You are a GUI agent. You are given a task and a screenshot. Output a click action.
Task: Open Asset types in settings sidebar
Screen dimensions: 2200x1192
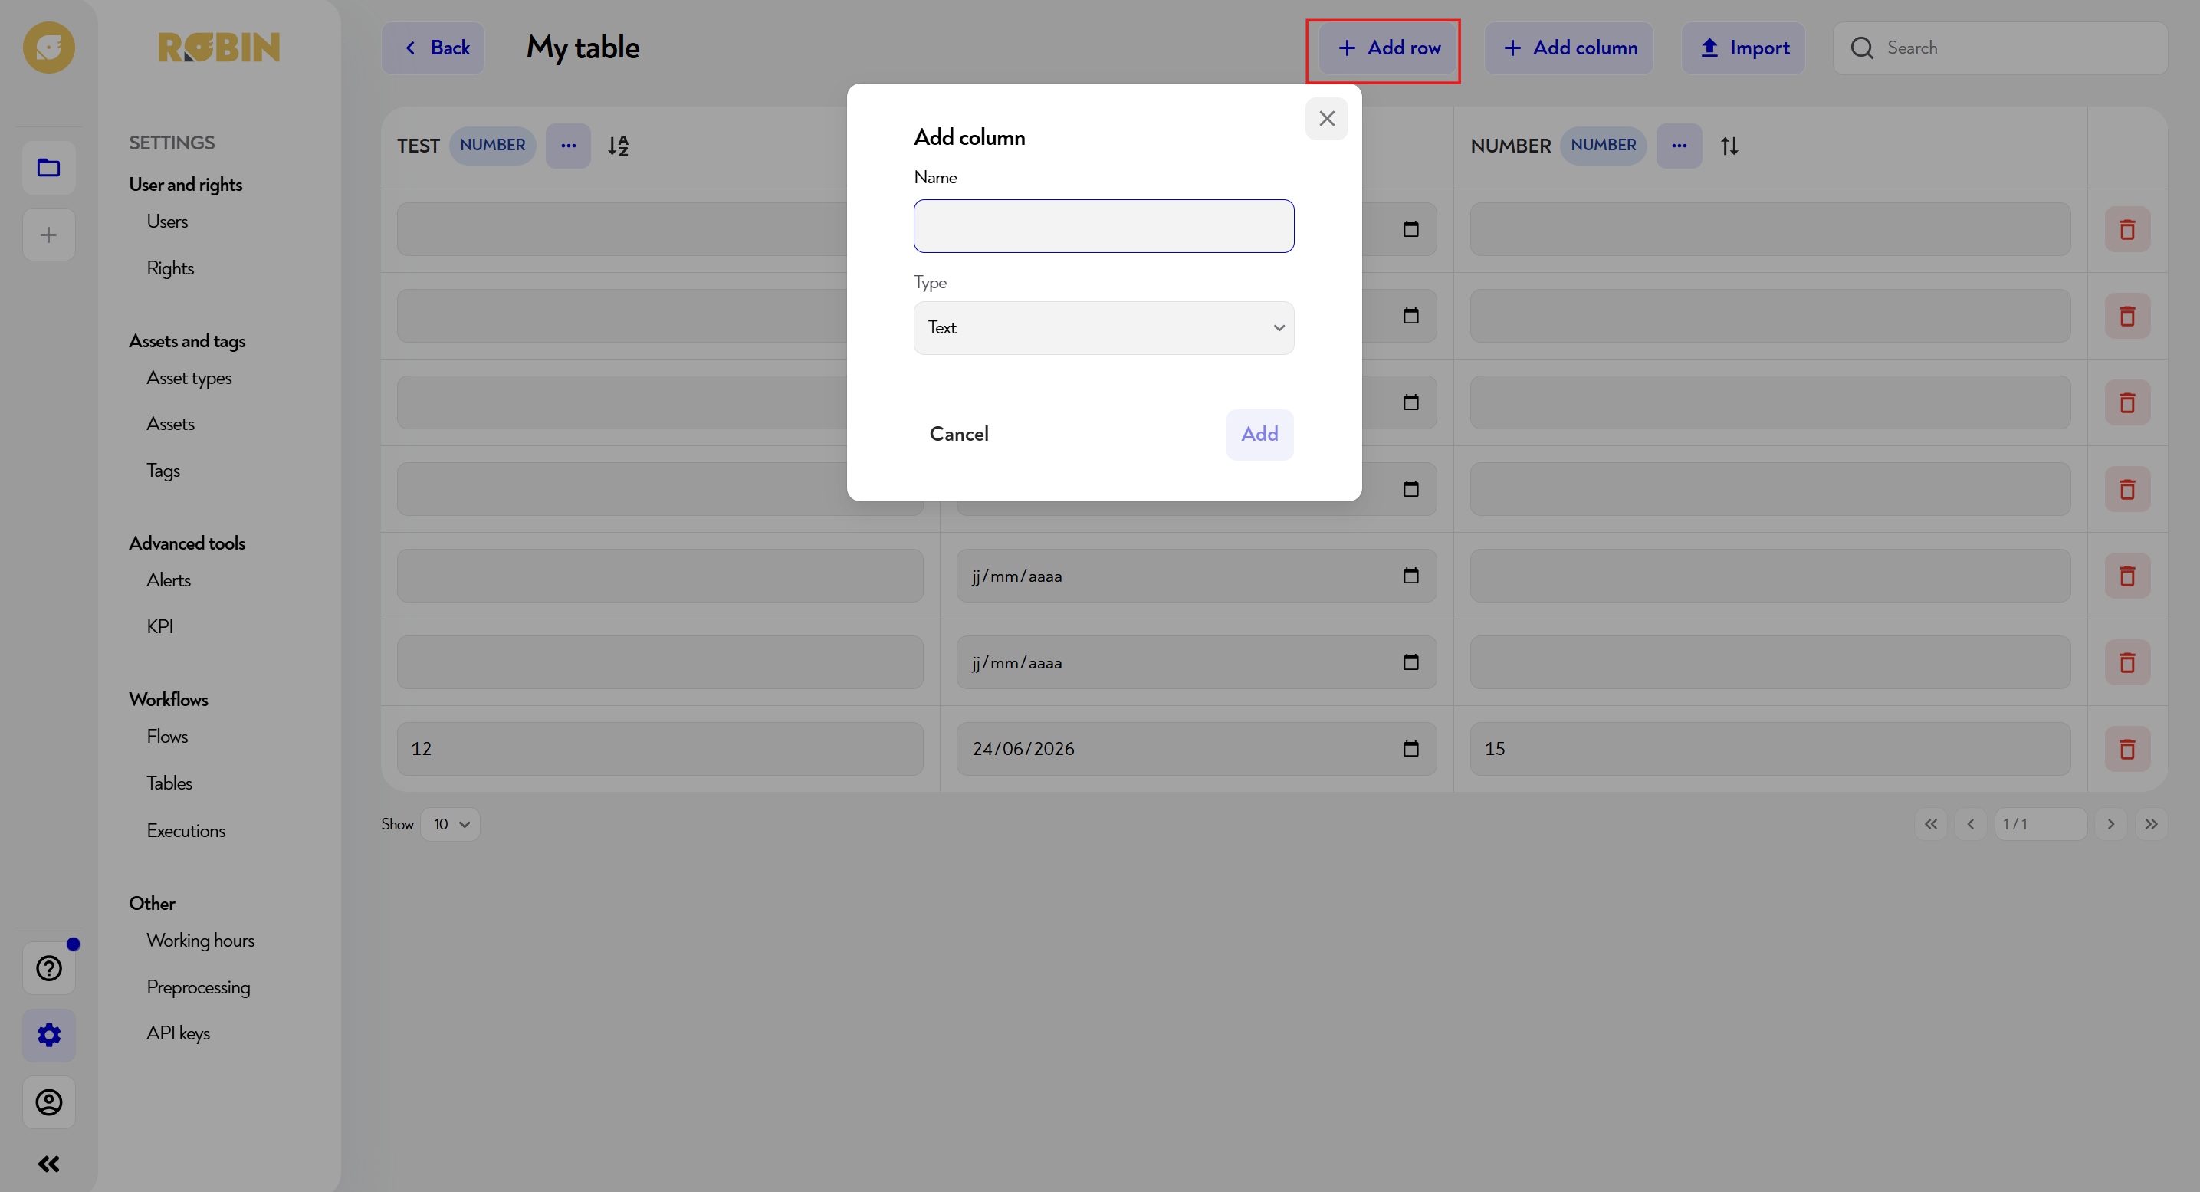coord(189,378)
